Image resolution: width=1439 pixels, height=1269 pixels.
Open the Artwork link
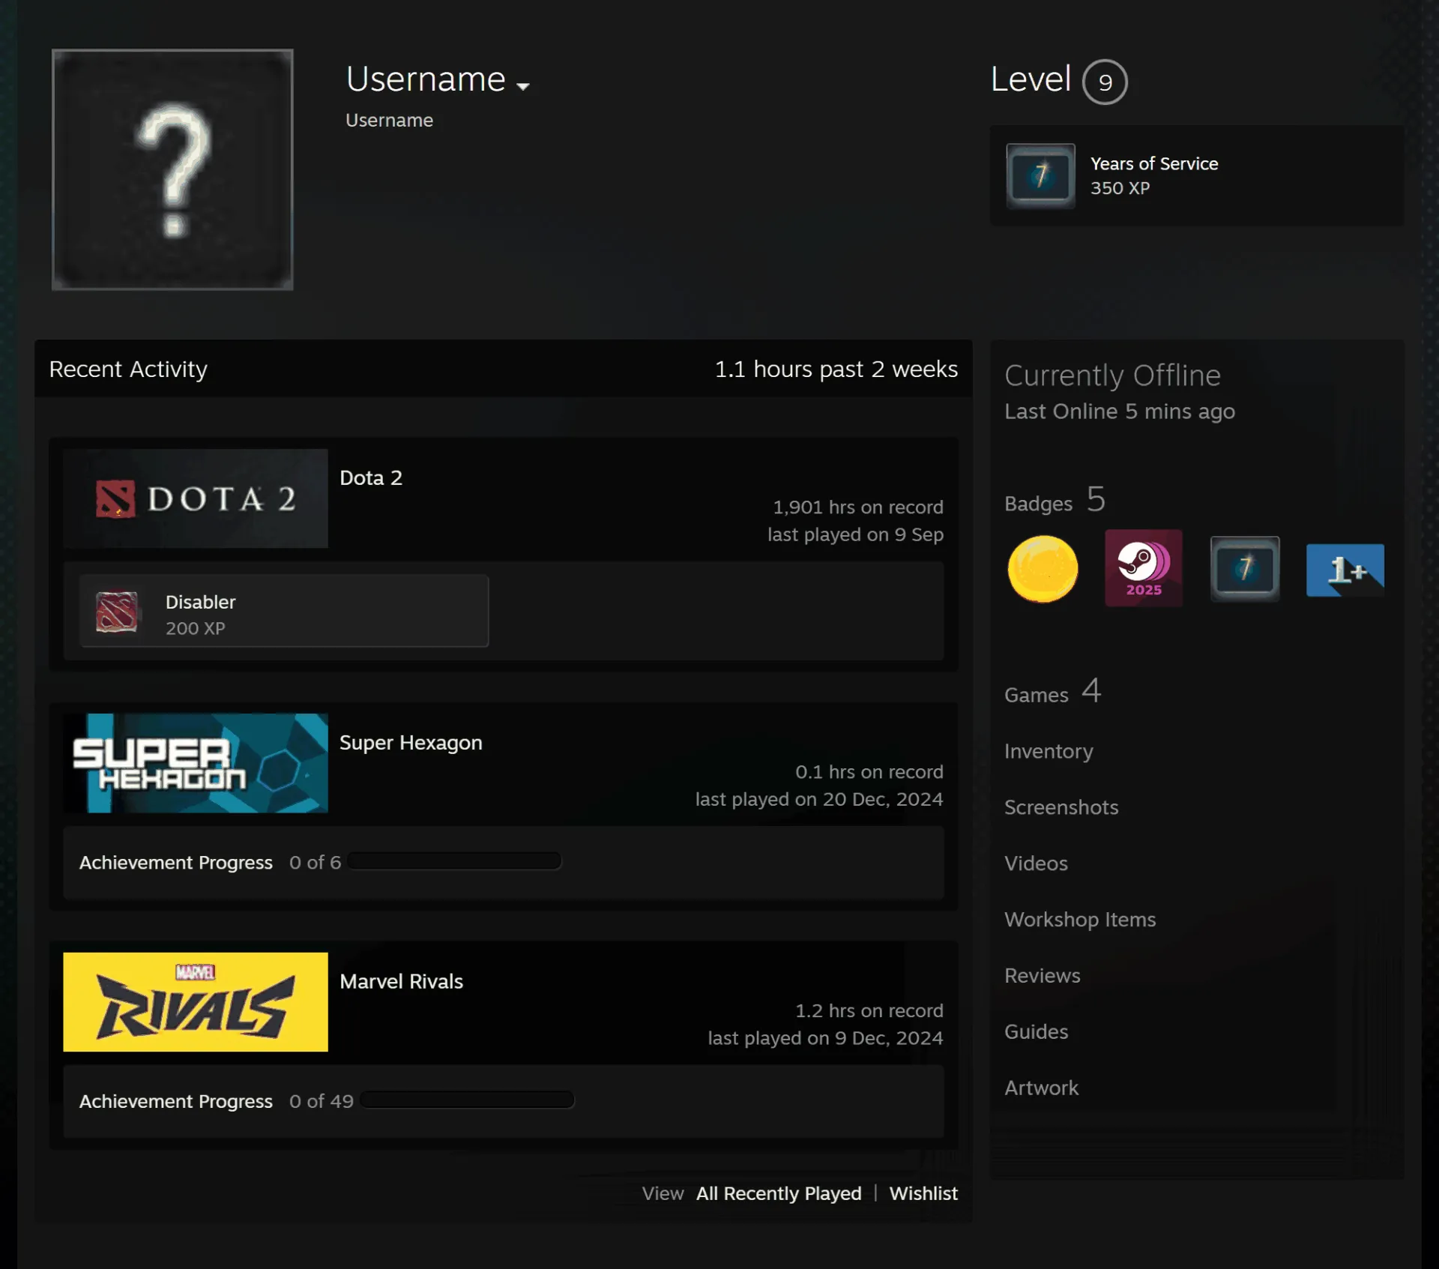tap(1041, 1088)
